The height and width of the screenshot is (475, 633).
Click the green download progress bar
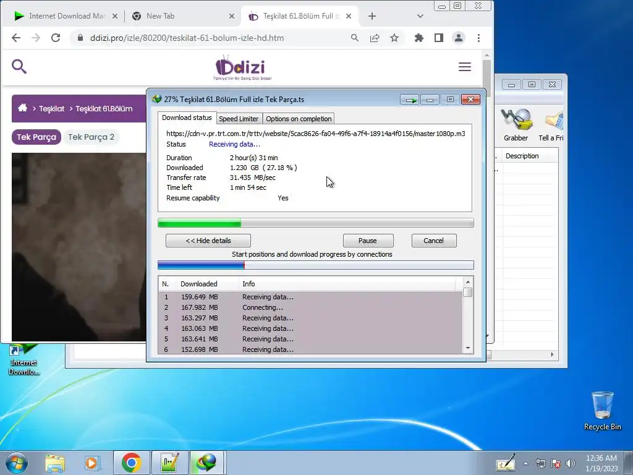[x=316, y=223]
